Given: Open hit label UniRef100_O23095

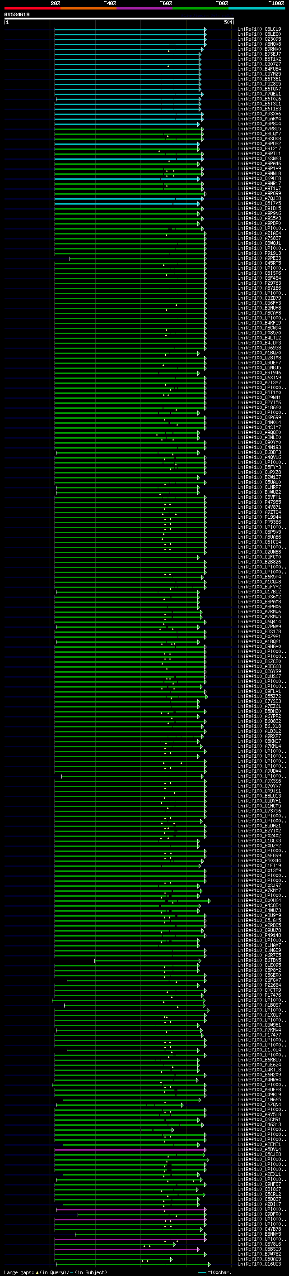Looking at the screenshot, I should (259, 39).
